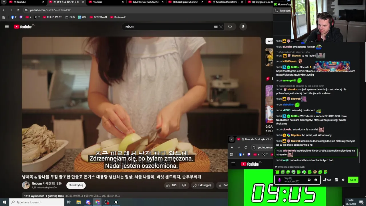Open the CHIL PLAYLIST bookmark
This screenshot has height=206, width=366.
52,17
